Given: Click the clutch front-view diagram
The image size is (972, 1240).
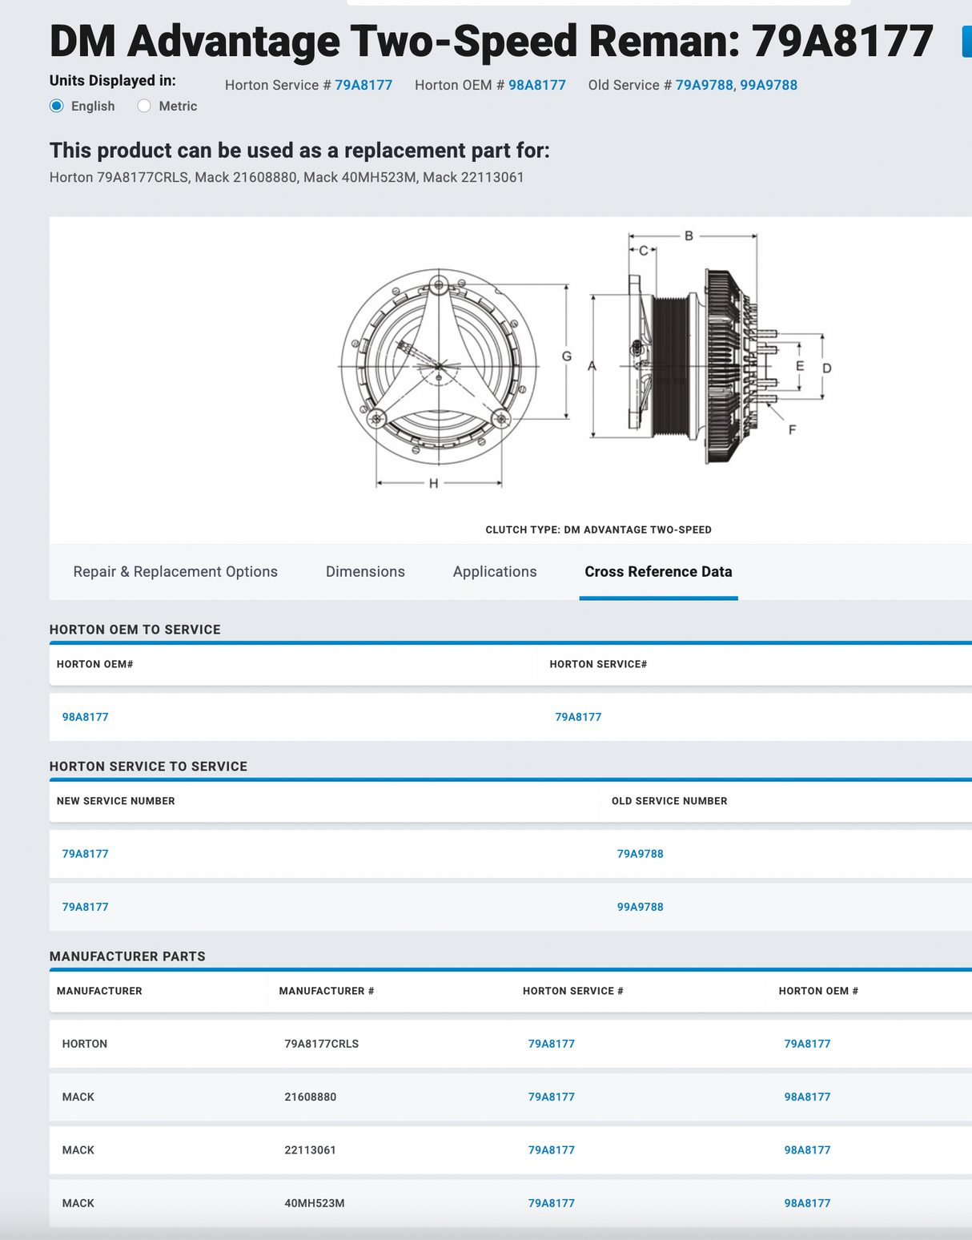Looking at the screenshot, I should point(439,367).
